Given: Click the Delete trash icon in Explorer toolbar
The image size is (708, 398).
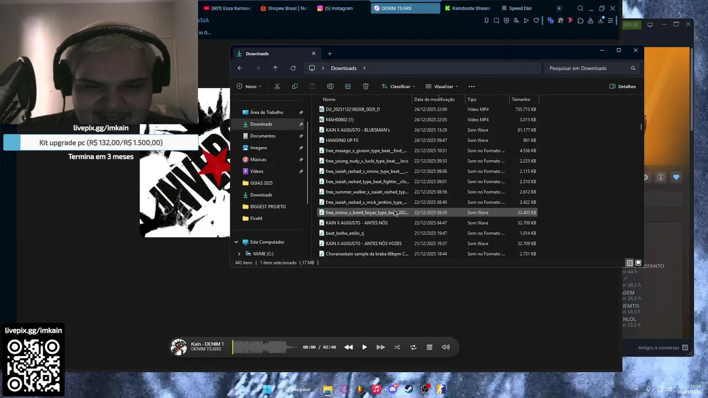Looking at the screenshot, I should (x=366, y=86).
